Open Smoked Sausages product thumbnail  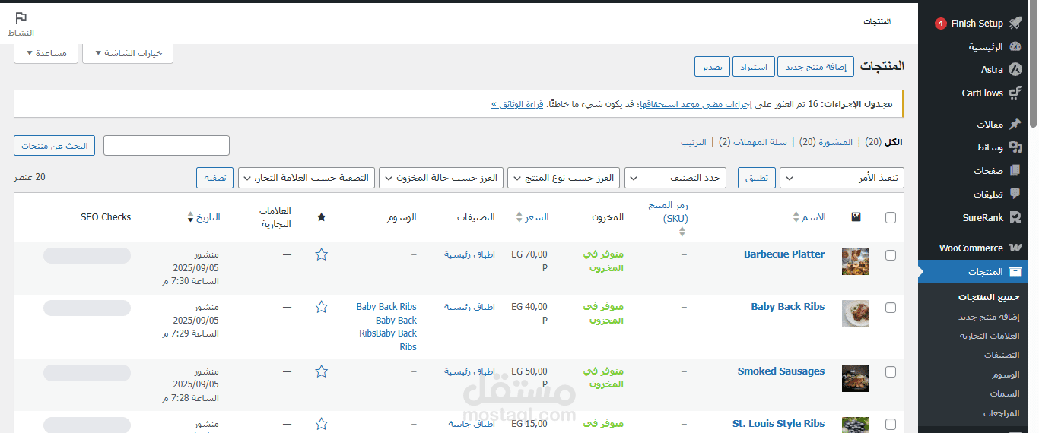(x=856, y=378)
